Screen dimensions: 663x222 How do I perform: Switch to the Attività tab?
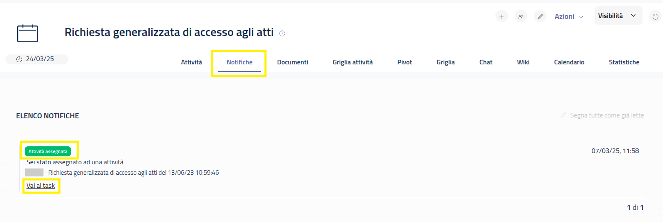(x=191, y=62)
